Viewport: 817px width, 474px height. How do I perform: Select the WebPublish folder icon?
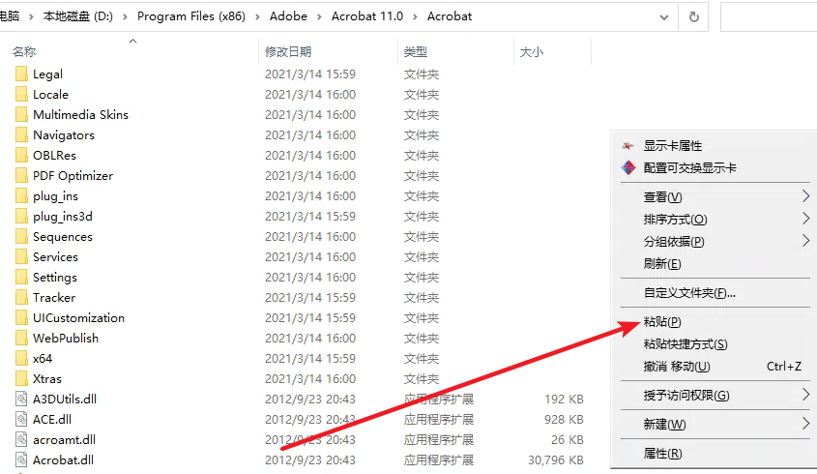[21, 339]
